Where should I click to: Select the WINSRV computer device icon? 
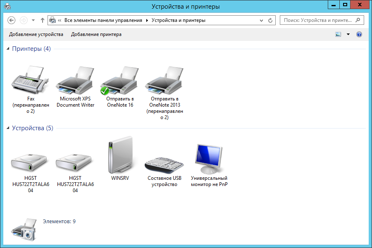point(120,155)
